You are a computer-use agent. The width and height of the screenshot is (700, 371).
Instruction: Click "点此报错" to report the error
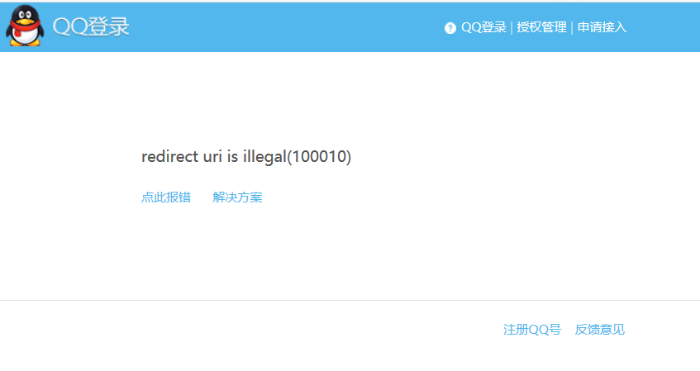(166, 197)
